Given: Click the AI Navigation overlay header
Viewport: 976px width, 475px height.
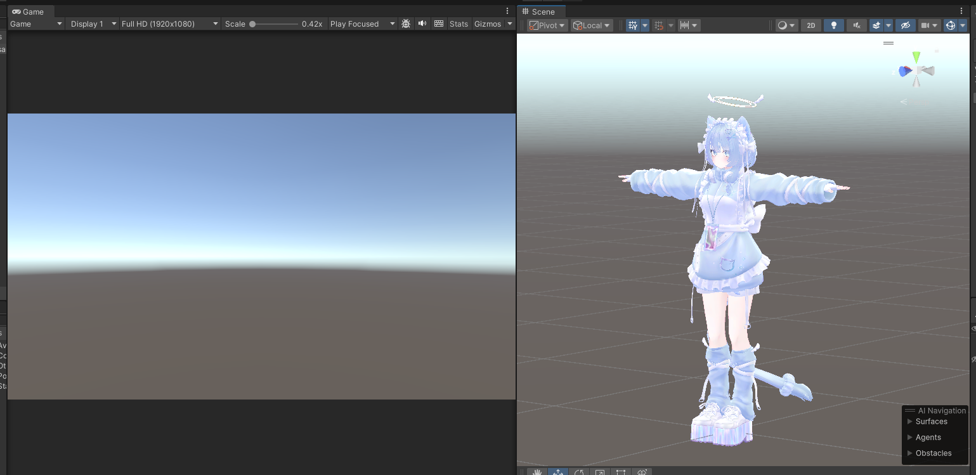Looking at the screenshot, I should (935, 410).
